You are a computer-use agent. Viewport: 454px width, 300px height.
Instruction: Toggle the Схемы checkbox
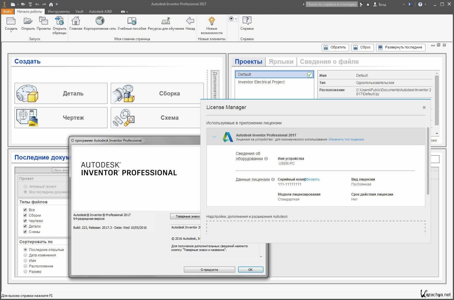25,232
